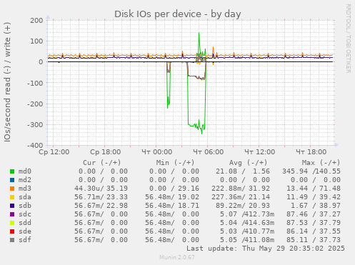Click the sde legend label
Viewport: 355px width, 265px height.
[x=25, y=231]
